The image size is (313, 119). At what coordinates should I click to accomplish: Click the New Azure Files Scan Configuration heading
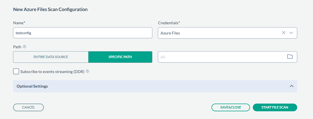[x=50, y=9]
